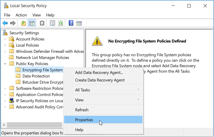Choose Properties from the context menu
The width and height of the screenshot is (214, 137).
[x=84, y=120]
